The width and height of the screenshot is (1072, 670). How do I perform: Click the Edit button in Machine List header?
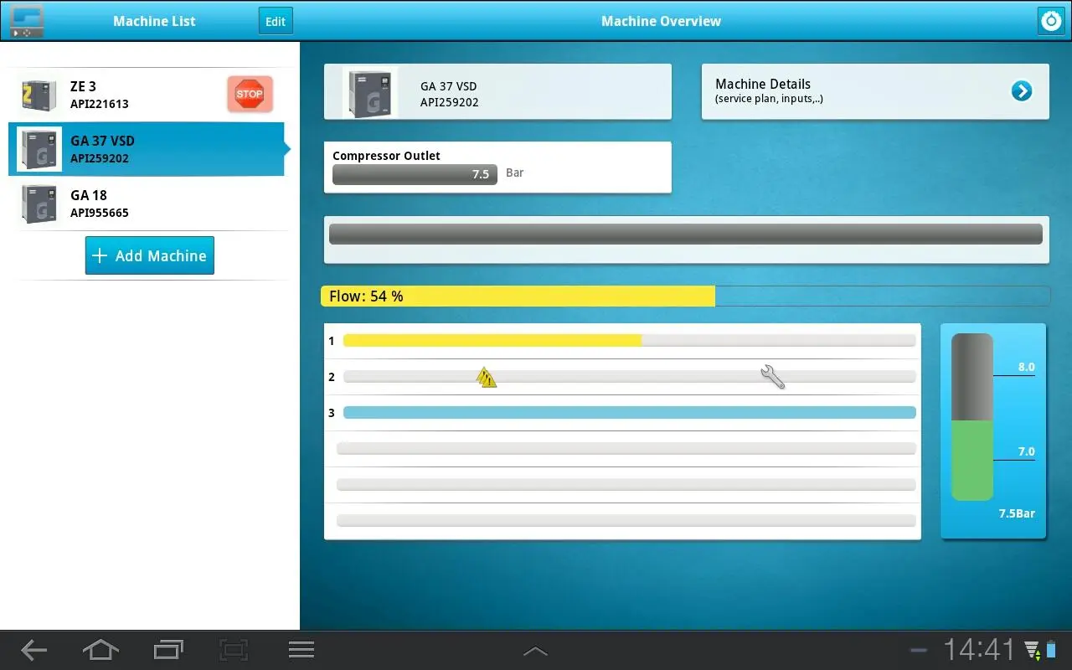pos(276,22)
